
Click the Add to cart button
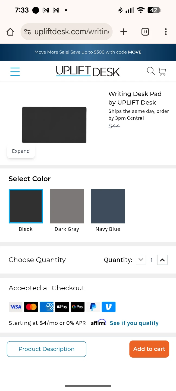click(x=149, y=349)
